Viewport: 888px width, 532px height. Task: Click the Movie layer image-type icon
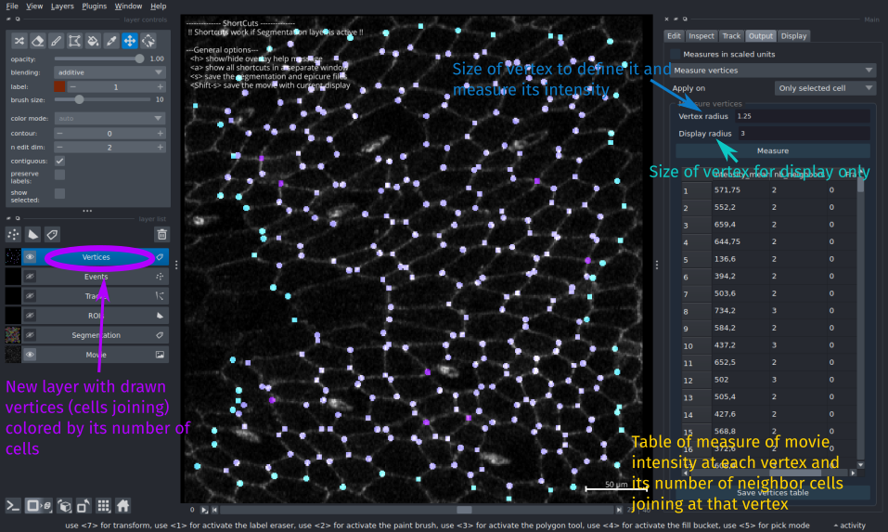click(160, 355)
